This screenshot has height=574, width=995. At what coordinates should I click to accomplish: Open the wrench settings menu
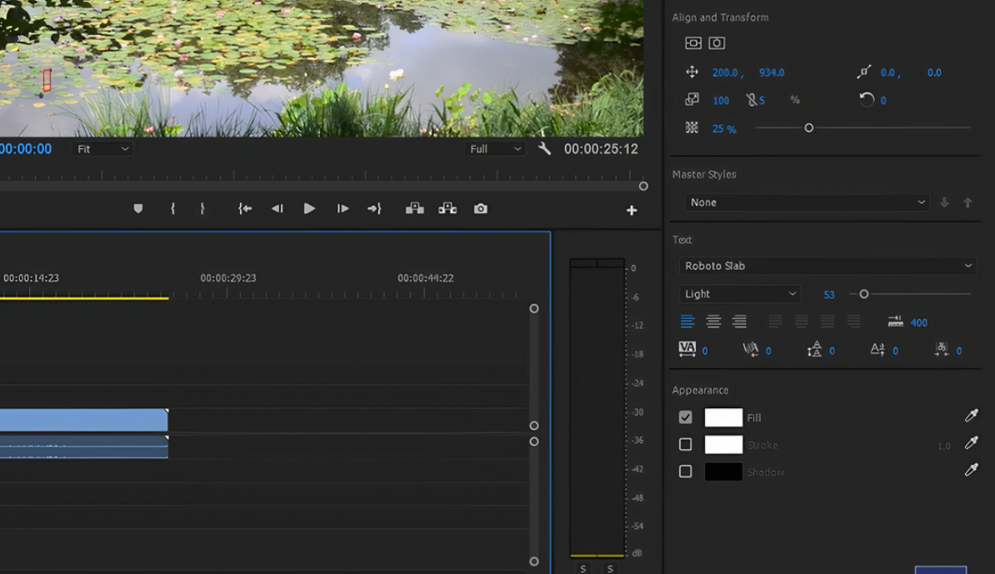[544, 149]
